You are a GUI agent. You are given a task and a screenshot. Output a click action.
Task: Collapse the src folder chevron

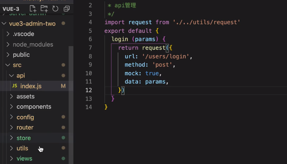pyautogui.click(x=8, y=65)
